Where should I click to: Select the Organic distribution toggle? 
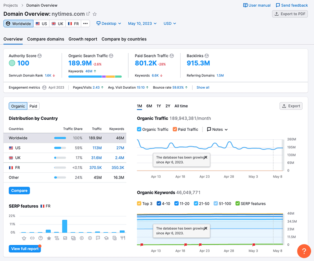(18, 106)
